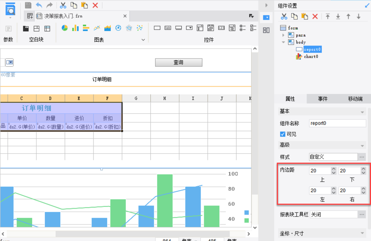Select the column chart icon
Image resolution: width=371 pixels, height=241 pixels.
click(75, 28)
